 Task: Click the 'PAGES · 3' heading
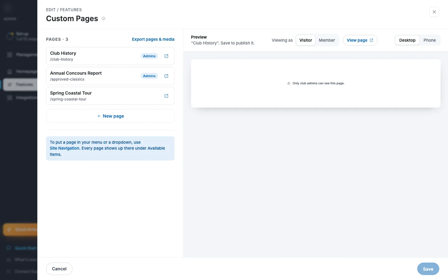(57, 39)
